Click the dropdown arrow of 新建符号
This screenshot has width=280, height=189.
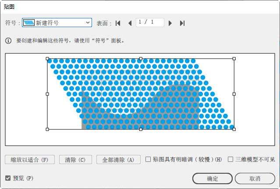87,23
